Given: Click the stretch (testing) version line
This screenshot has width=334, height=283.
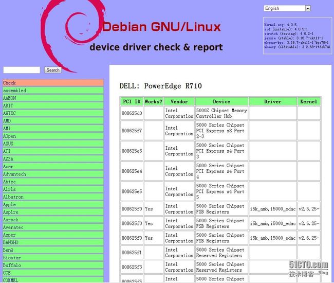Looking at the screenshot, I should coord(289,33).
